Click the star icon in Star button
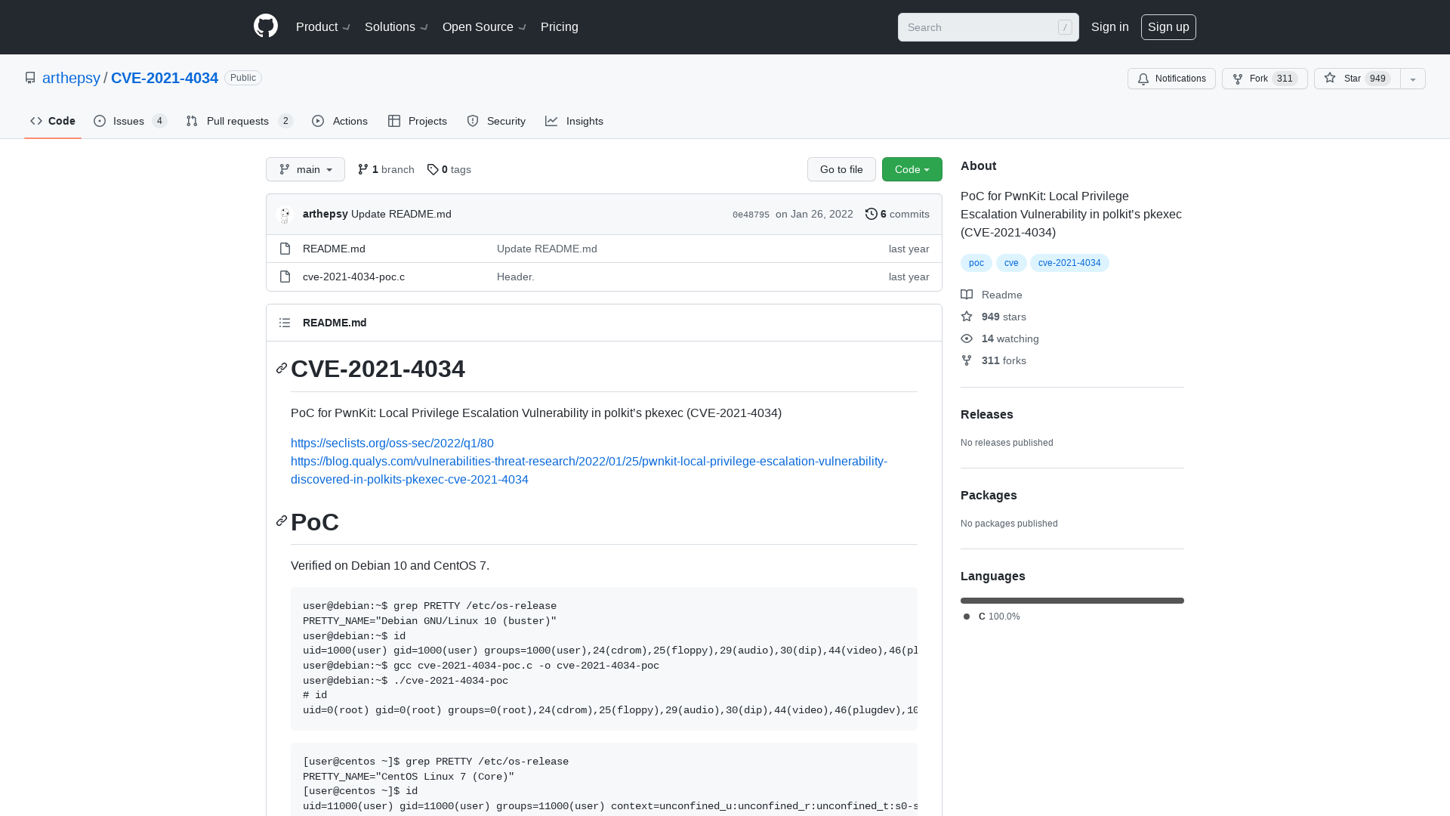Screen dimensions: 1450x816 [1330, 78]
